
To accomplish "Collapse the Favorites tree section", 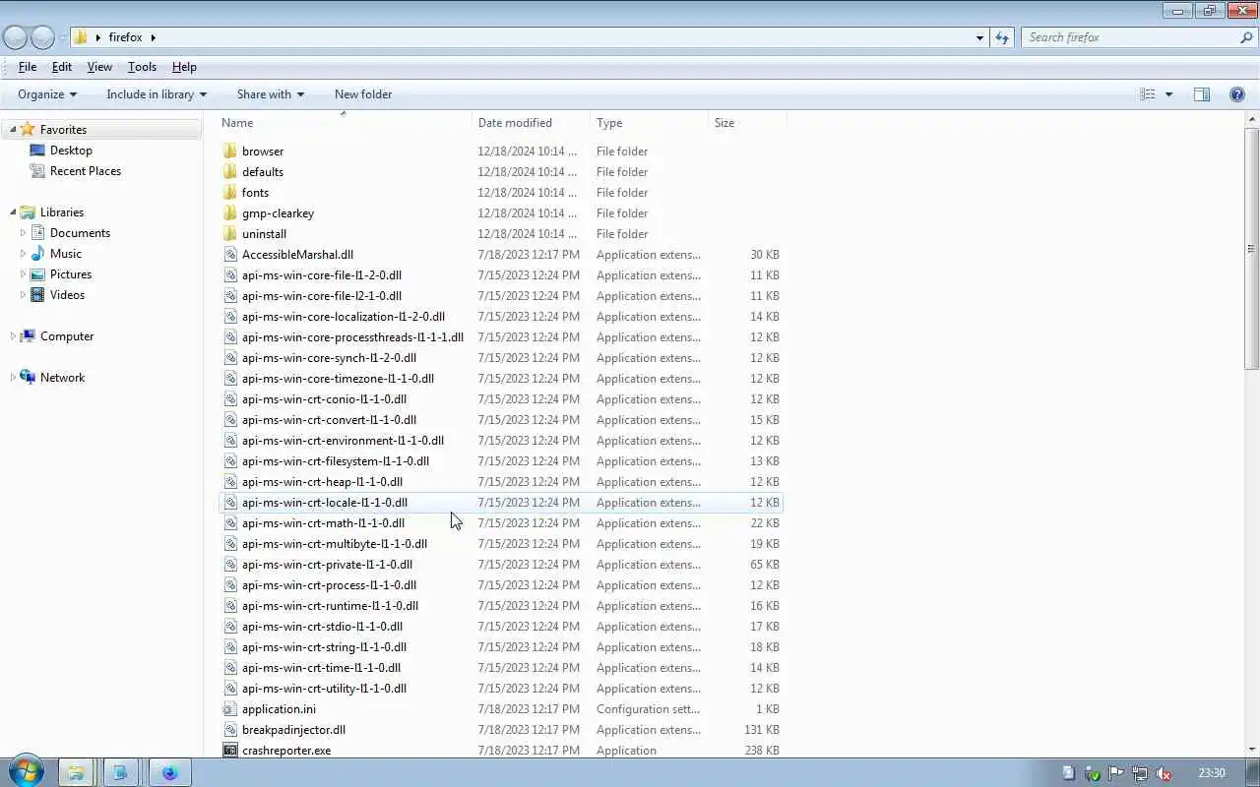I will click(13, 130).
